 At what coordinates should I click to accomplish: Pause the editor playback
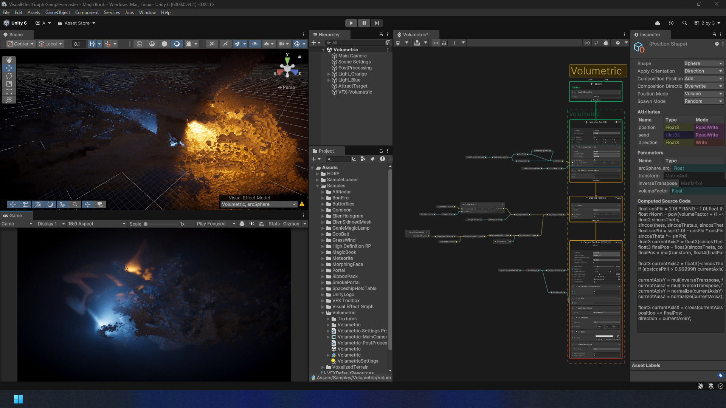[x=364, y=23]
